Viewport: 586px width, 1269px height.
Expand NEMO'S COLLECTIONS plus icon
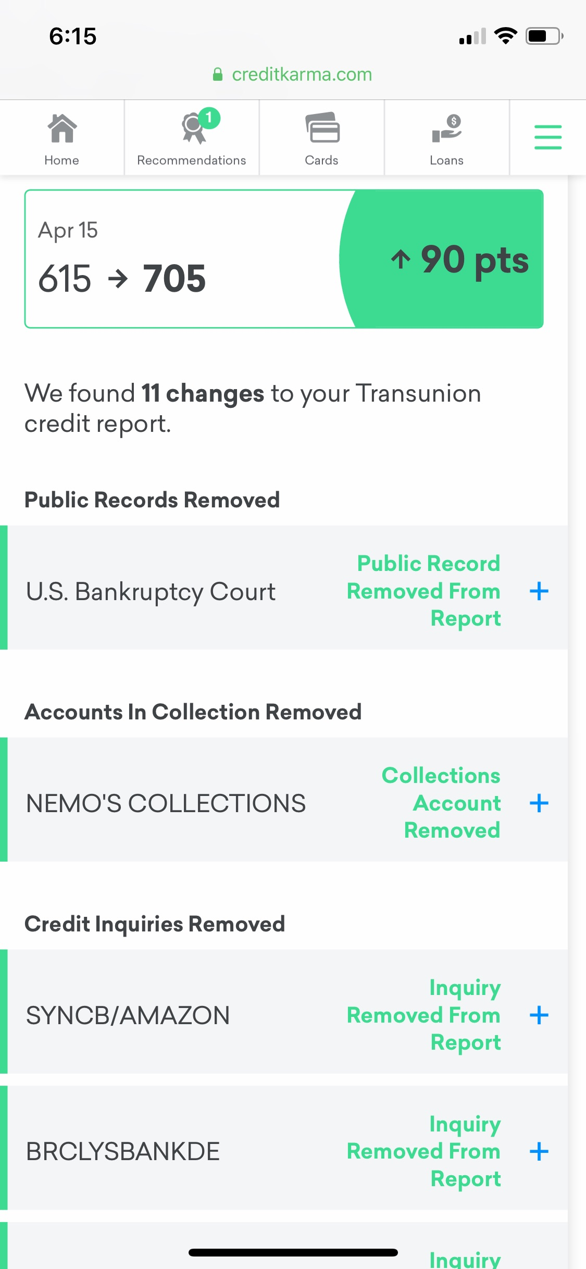coord(539,803)
